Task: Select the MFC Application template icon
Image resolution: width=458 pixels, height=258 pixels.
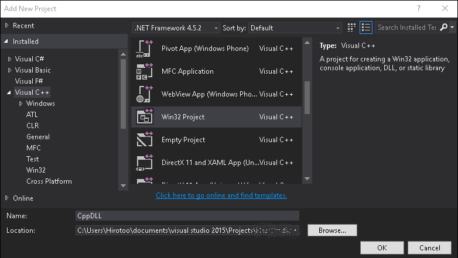Action: click(x=145, y=71)
